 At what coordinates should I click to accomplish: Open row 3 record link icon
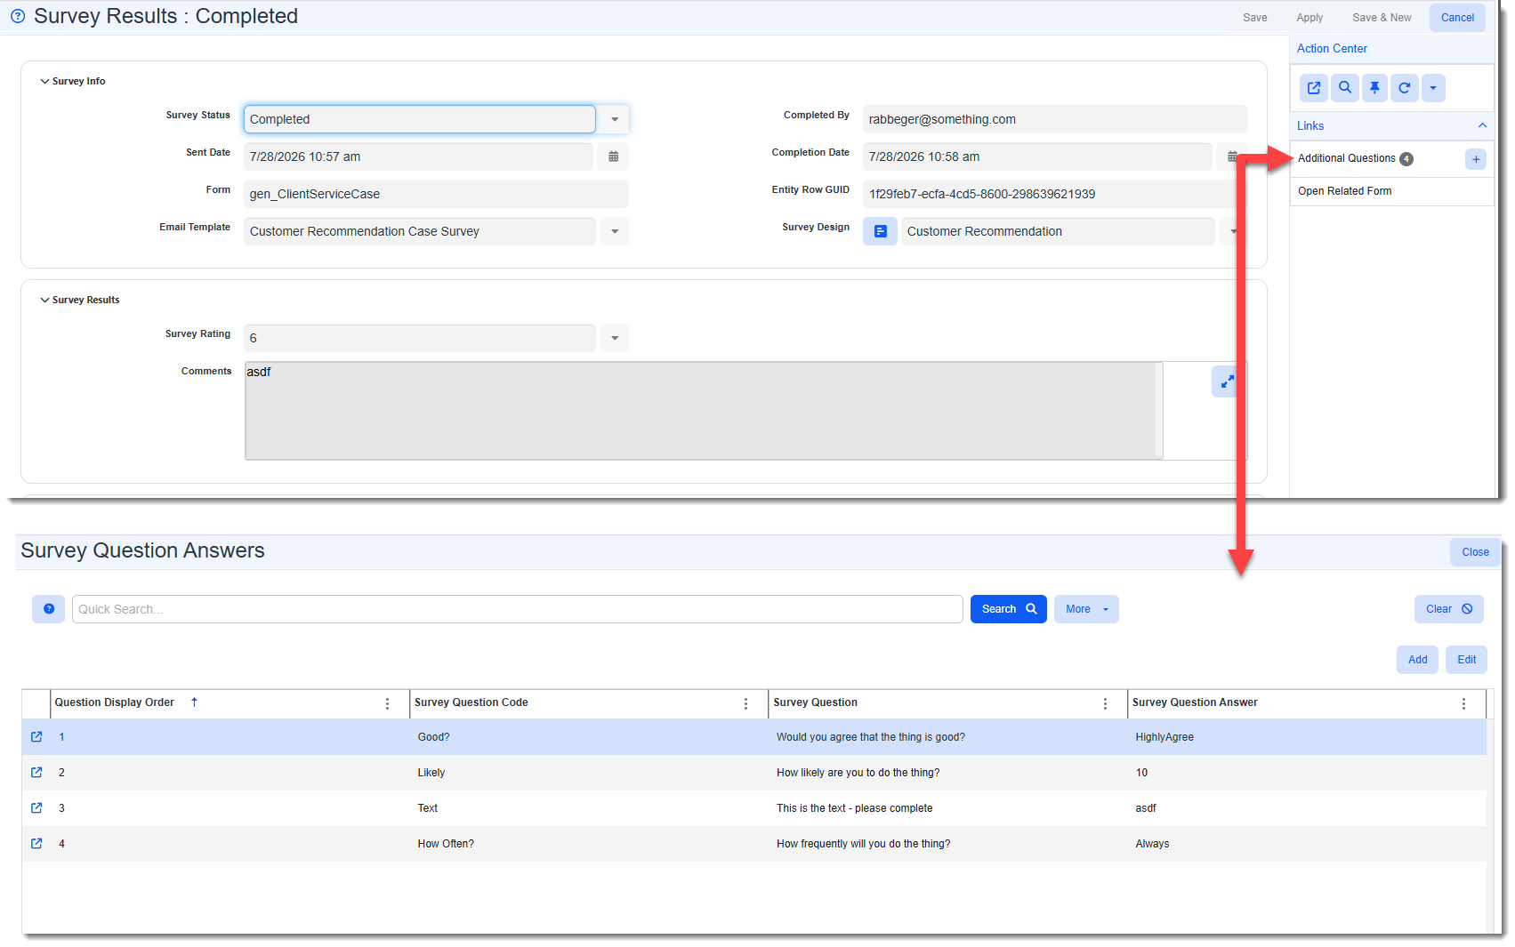36,808
